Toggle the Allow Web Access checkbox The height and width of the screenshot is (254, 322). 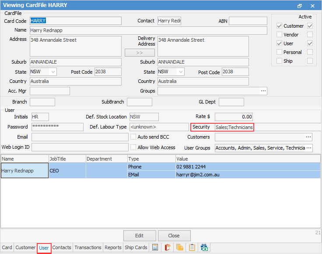(133, 148)
